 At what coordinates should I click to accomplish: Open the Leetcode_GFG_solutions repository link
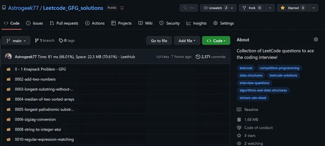(x=73, y=8)
